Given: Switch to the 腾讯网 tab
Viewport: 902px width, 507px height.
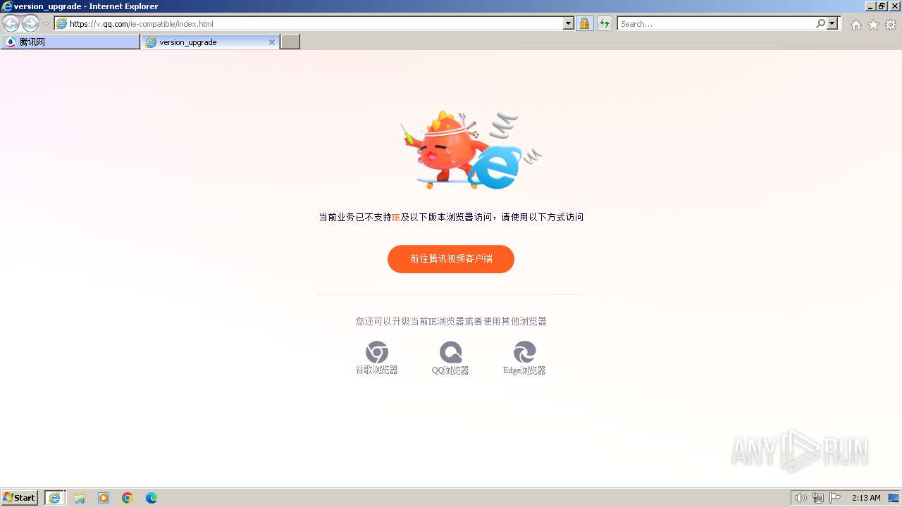Looking at the screenshot, I should point(70,42).
